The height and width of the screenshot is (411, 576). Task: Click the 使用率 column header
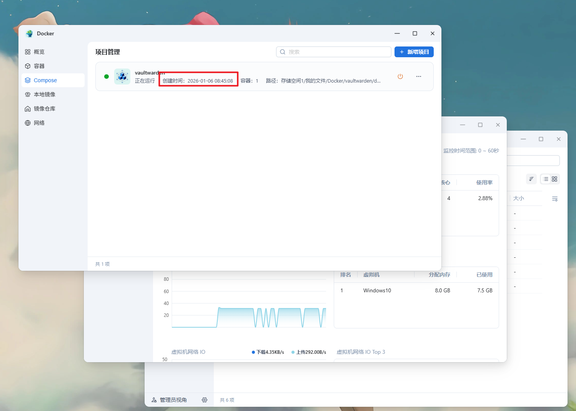coord(484,182)
